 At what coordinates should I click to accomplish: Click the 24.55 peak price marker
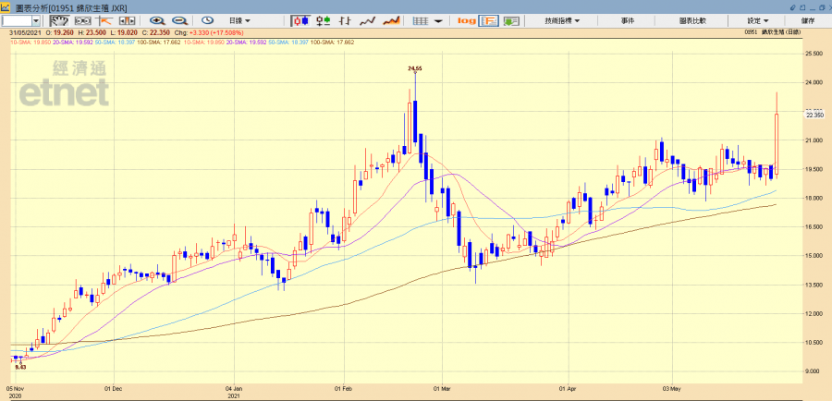pyautogui.click(x=415, y=68)
